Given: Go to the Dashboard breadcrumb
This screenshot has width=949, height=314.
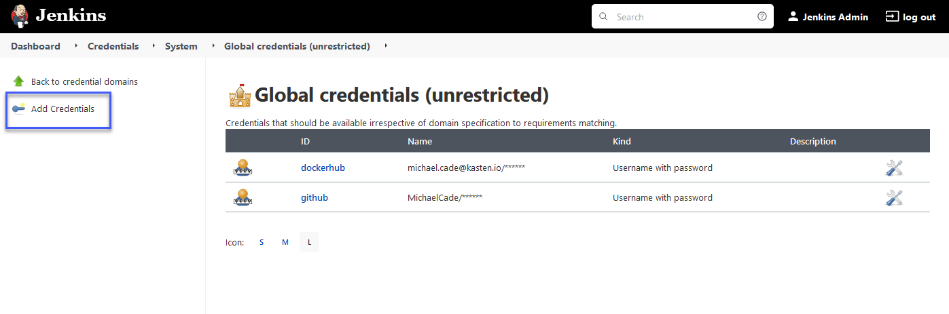Looking at the screenshot, I should (x=35, y=46).
